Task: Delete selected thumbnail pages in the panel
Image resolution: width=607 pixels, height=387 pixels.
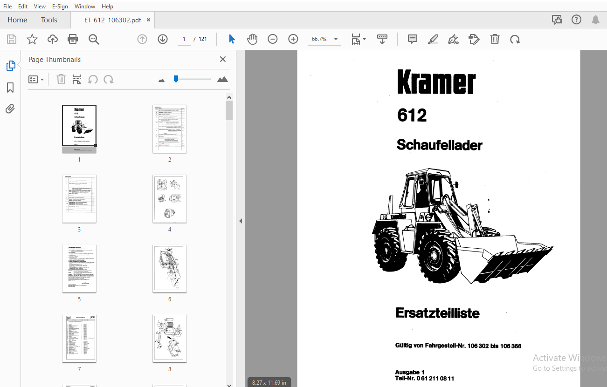Action: pyautogui.click(x=61, y=80)
